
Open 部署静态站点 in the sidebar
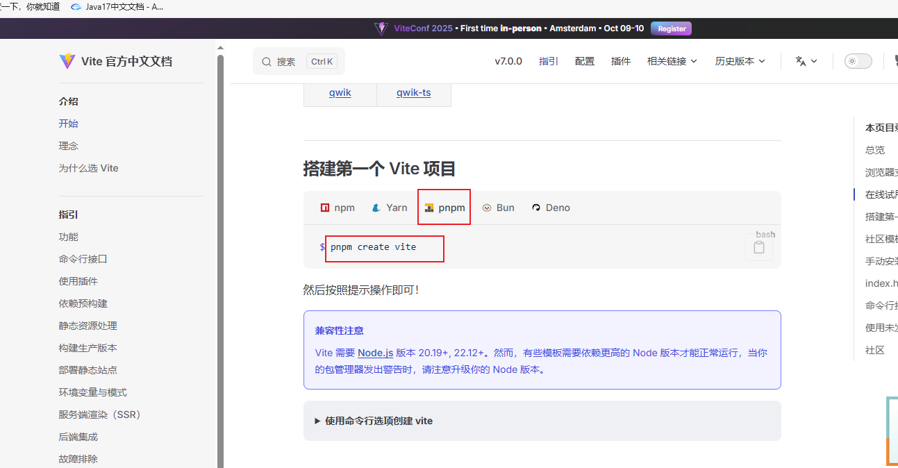coord(88,370)
